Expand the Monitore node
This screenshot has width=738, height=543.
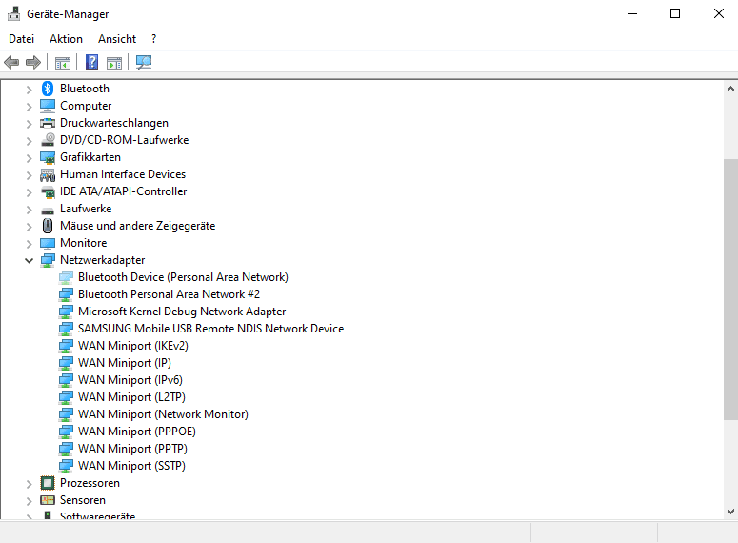[30, 244]
